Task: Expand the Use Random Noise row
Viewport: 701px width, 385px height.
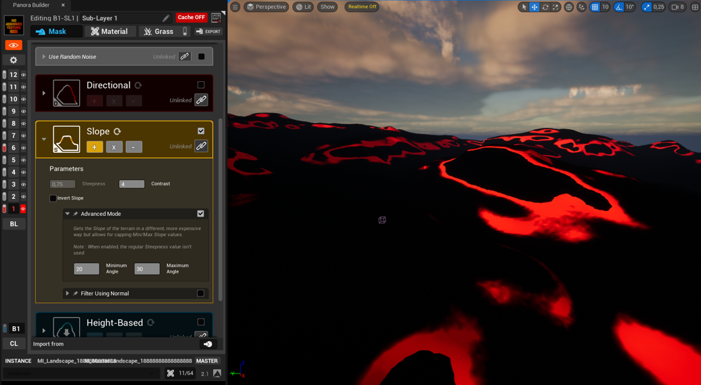Action: [44, 57]
